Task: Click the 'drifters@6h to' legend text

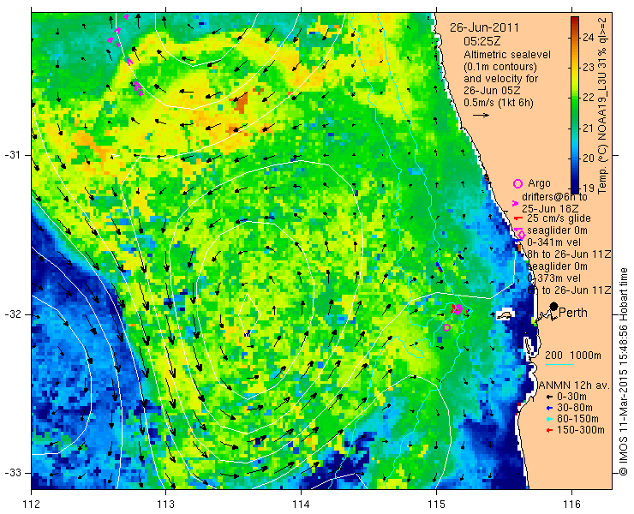Action: [x=555, y=197]
